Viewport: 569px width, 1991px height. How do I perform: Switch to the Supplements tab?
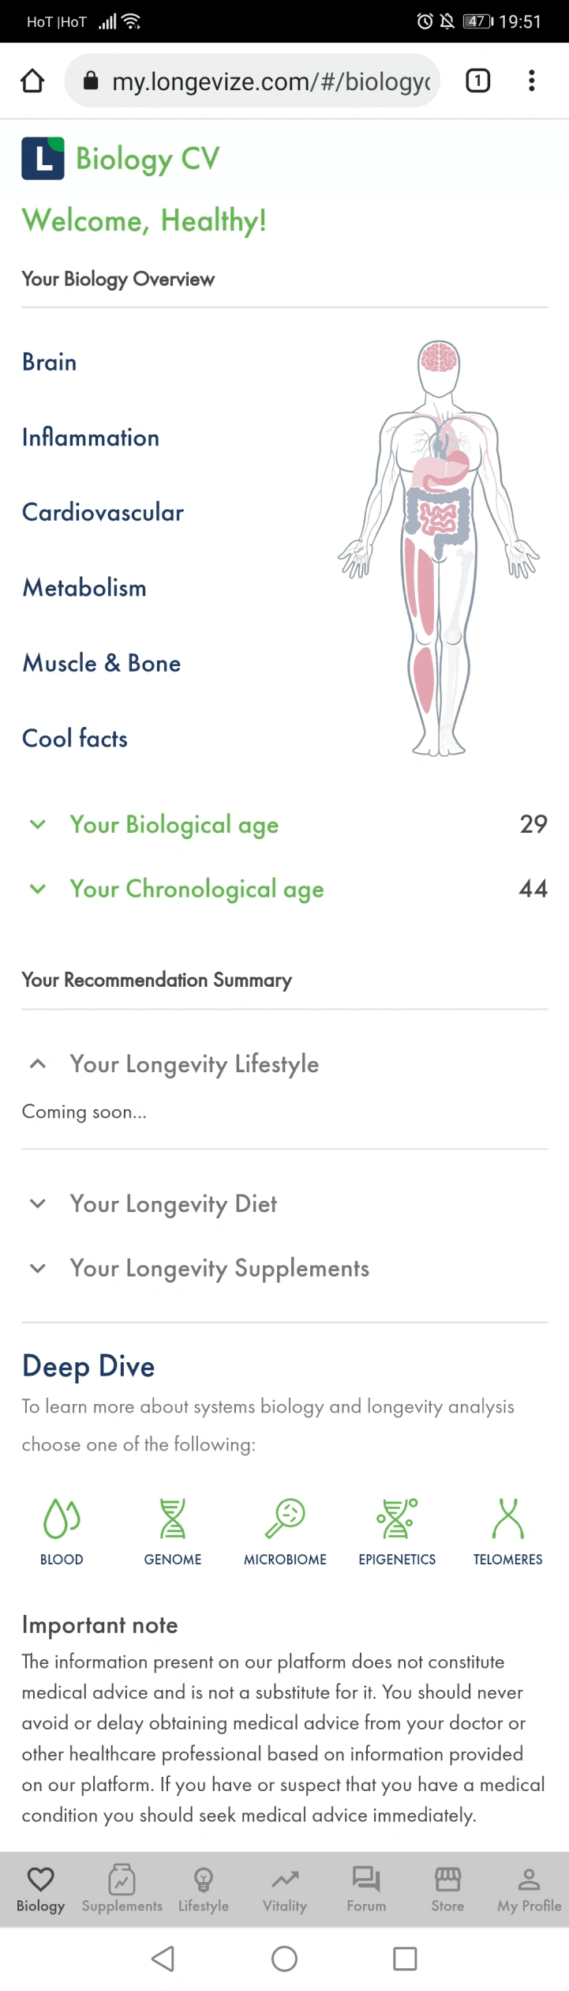(x=122, y=1887)
